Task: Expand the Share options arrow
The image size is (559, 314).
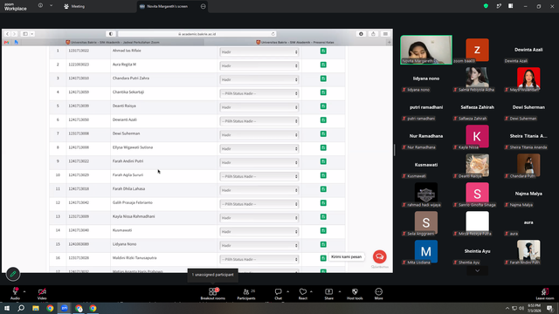Action: click(340, 291)
